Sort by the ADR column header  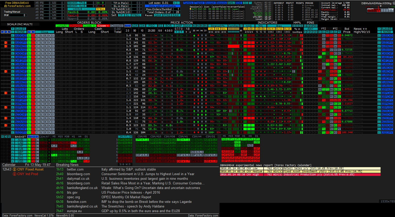click(135, 26)
